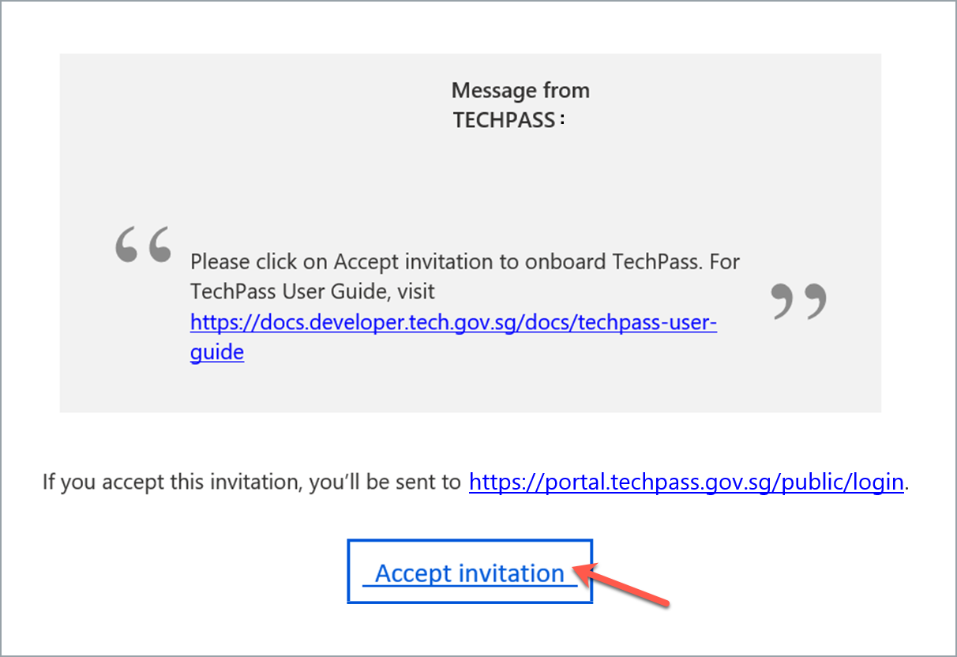Click the opening quotation mark graphic
957x657 pixels.
pyautogui.click(x=144, y=245)
